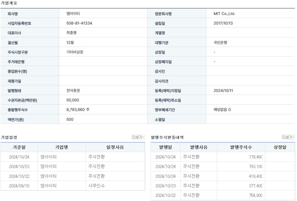Click the founding date 2017/10/13
Viewport: 297px width, 201px height.
223,23
